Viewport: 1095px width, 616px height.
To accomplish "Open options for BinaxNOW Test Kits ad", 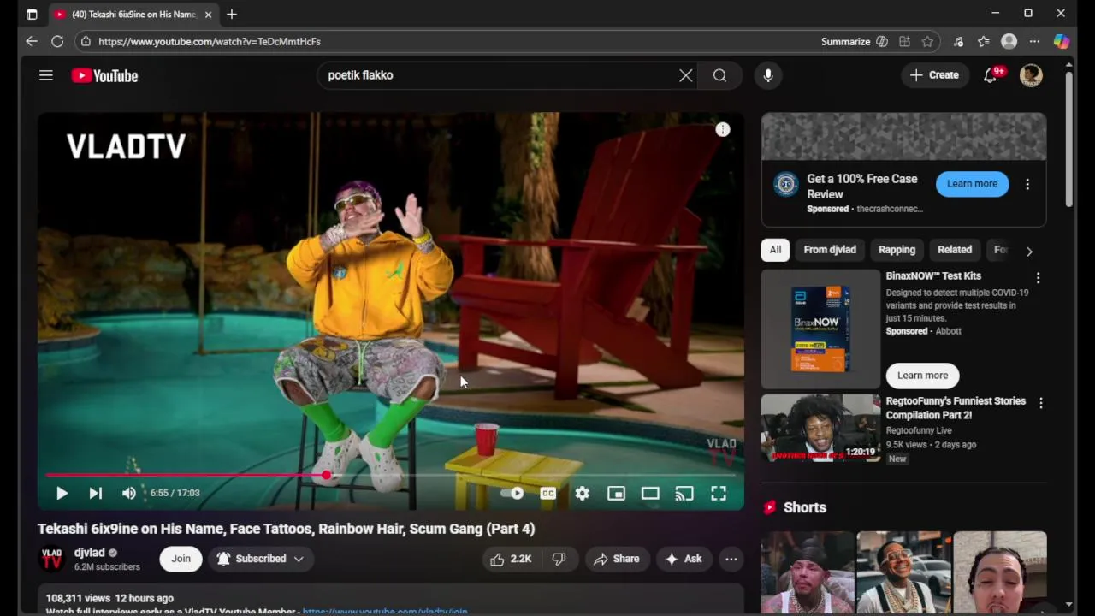I will click(x=1038, y=278).
